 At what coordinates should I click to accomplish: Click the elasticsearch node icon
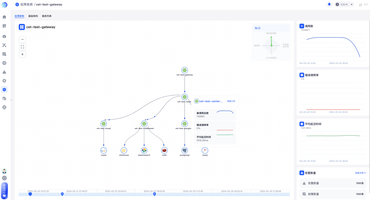tap(144, 150)
